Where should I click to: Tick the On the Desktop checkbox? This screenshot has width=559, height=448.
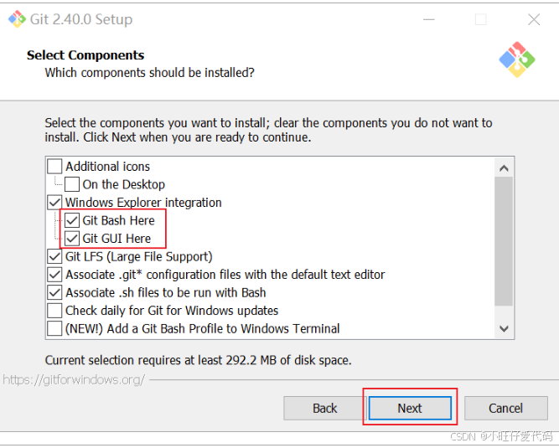[x=72, y=184]
